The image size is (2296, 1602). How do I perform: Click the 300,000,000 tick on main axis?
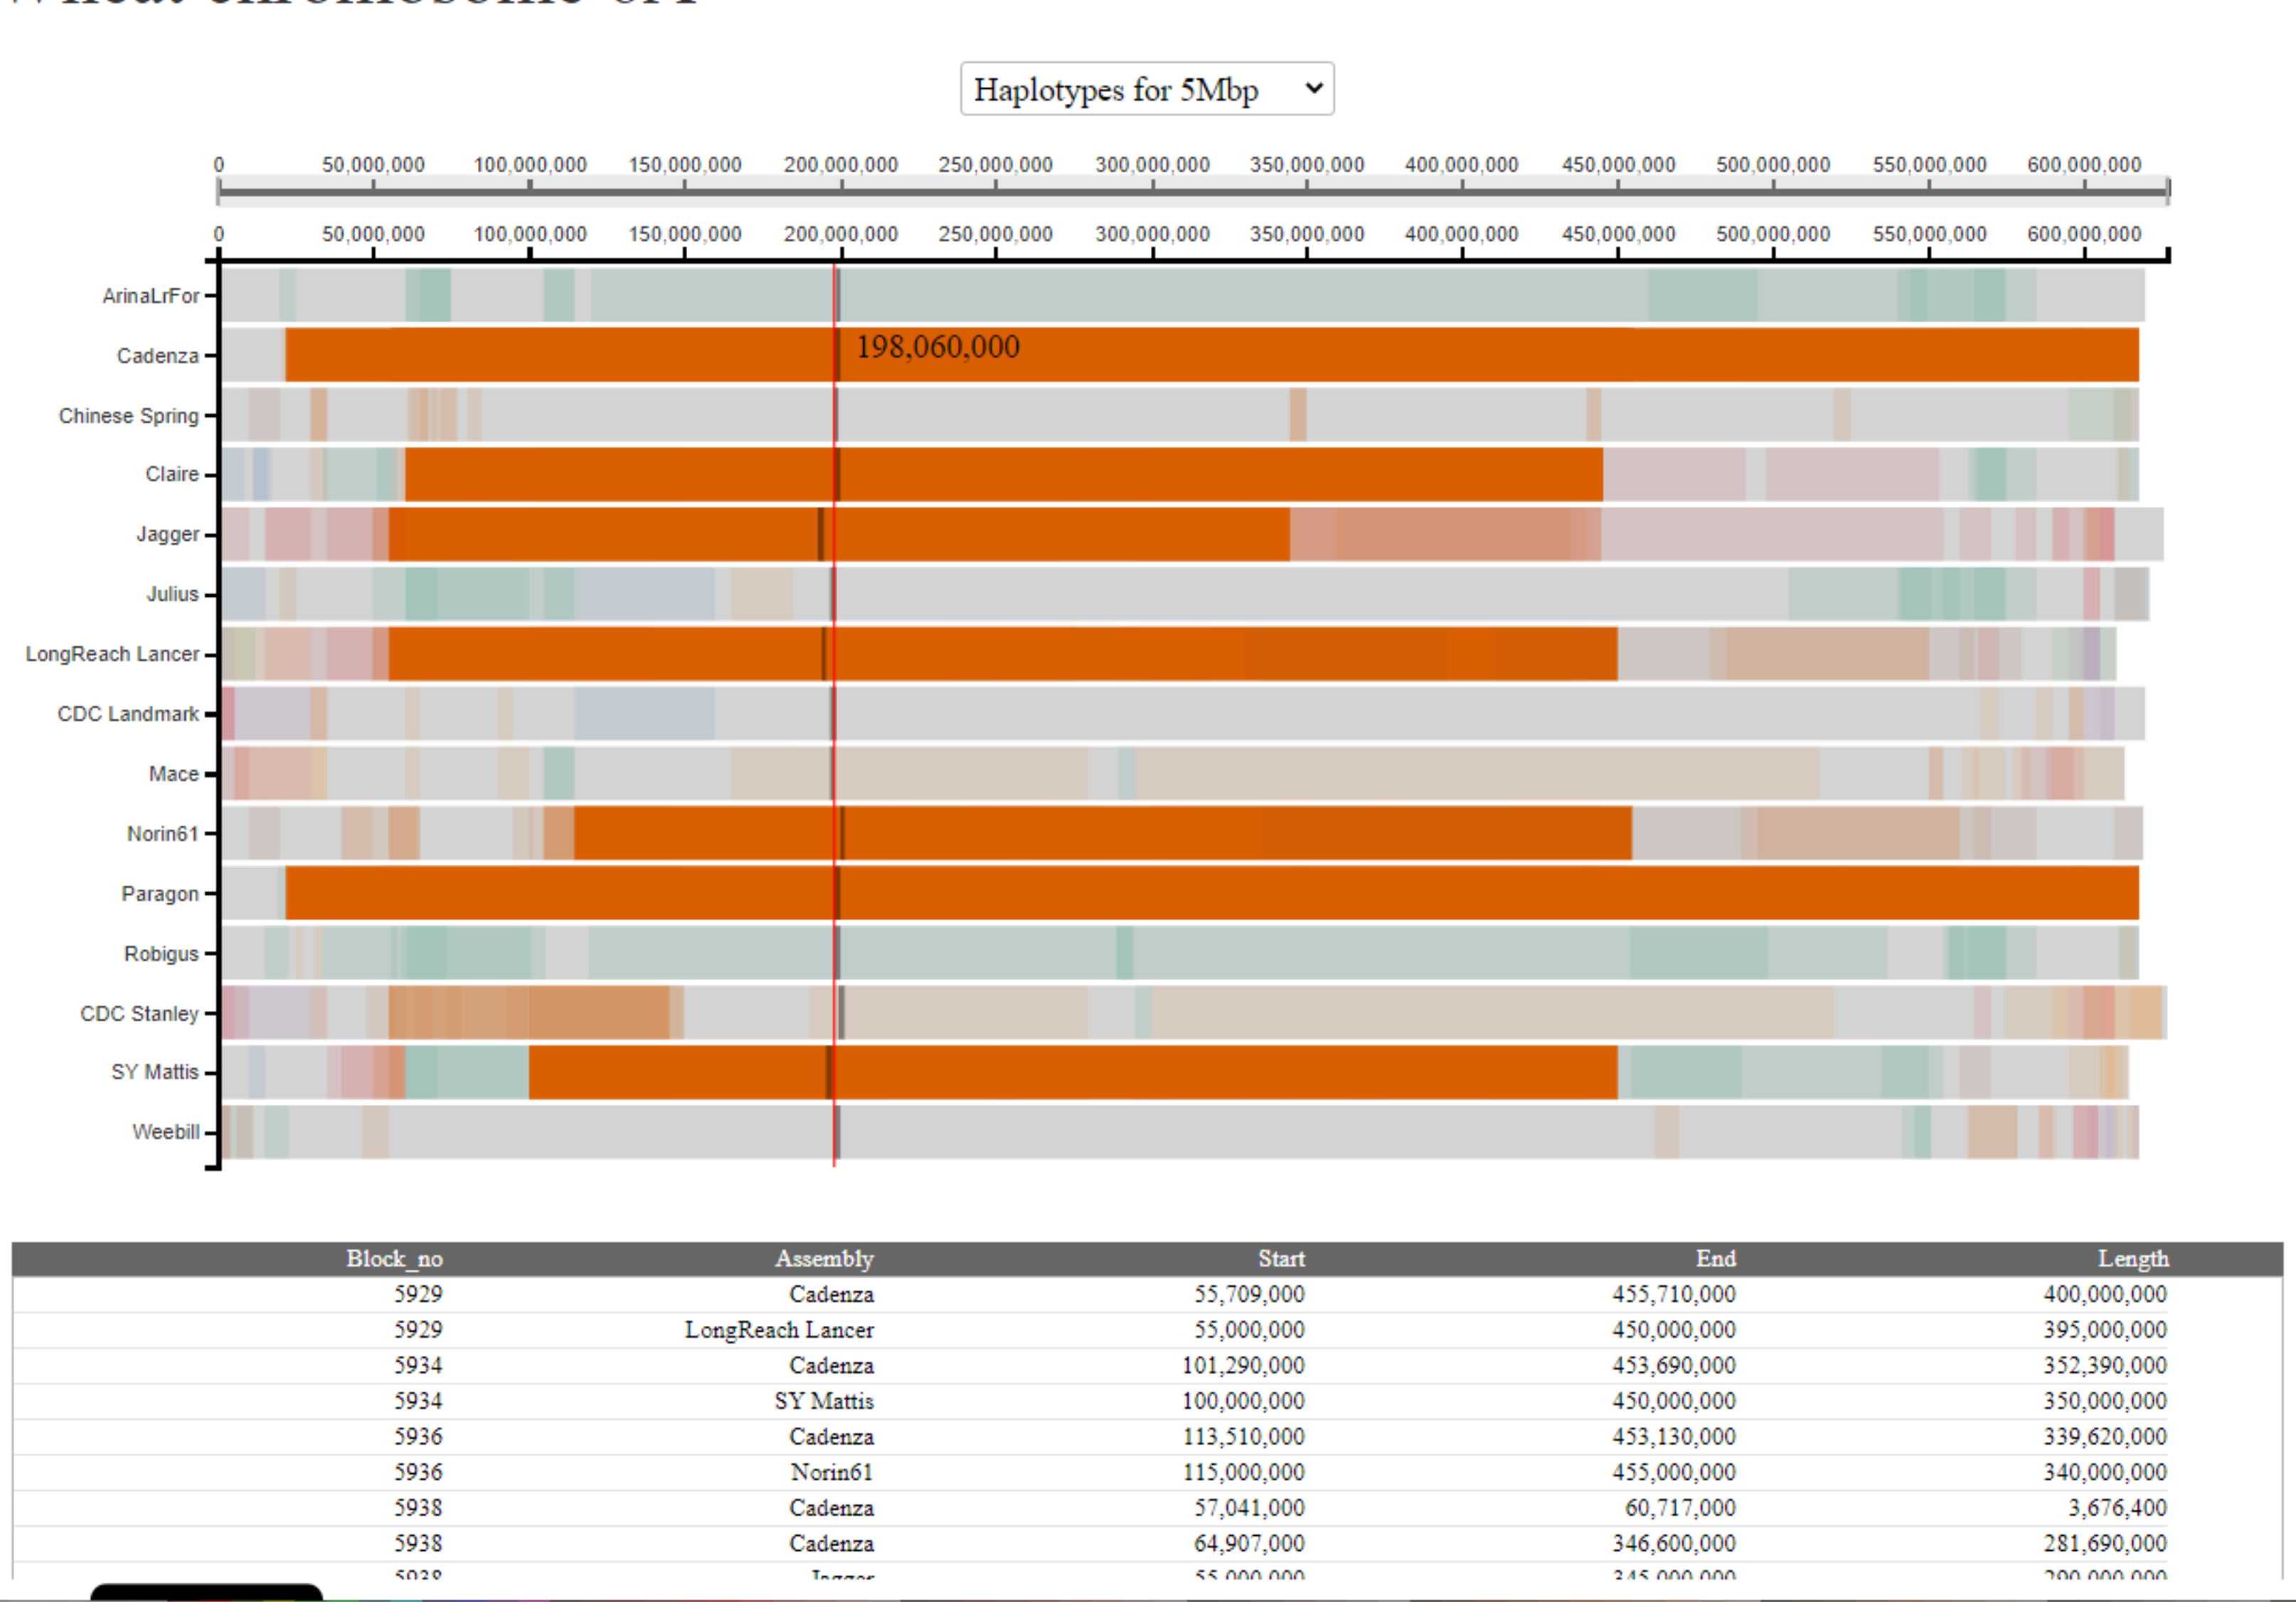coord(1152,234)
